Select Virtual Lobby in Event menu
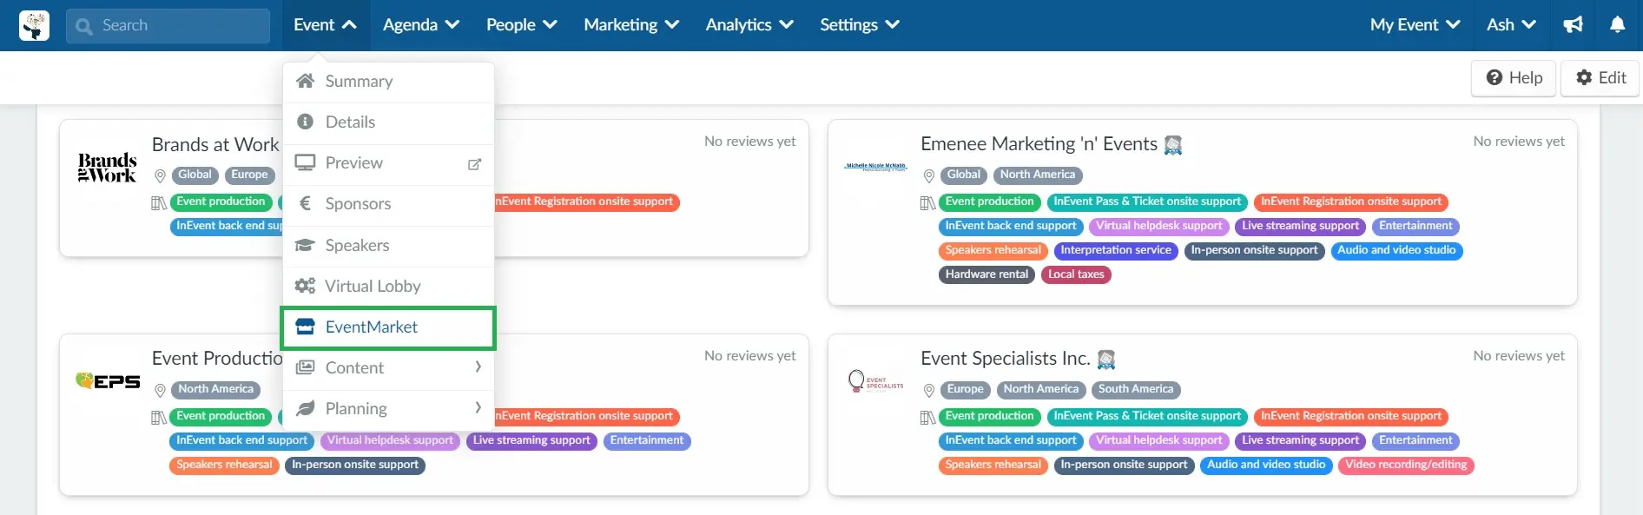This screenshot has width=1643, height=515. point(388,287)
